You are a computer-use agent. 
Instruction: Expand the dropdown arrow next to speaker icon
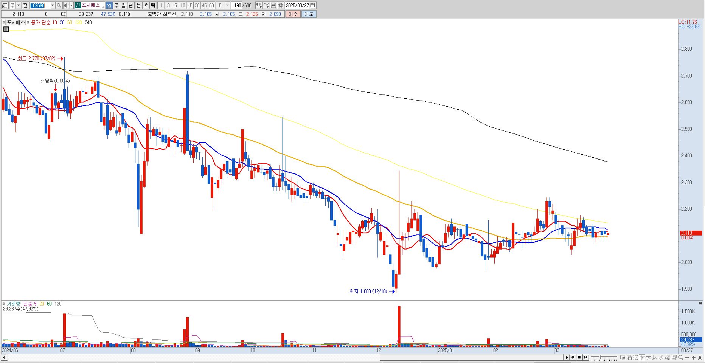coord(71,5)
